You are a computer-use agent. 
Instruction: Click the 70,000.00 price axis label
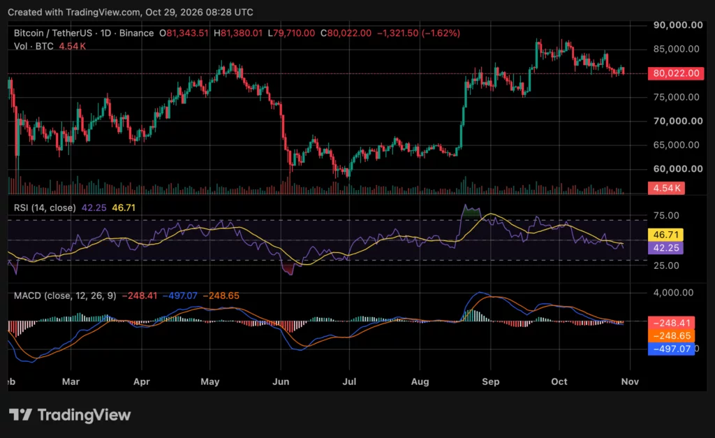(x=678, y=121)
